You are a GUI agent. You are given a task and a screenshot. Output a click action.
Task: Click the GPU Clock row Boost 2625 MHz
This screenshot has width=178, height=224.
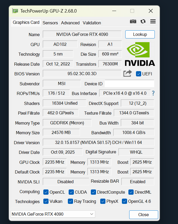pos(142,162)
